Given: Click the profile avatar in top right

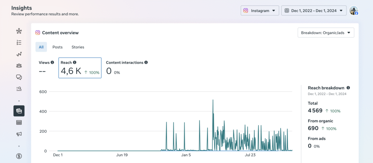Looking at the screenshot, I should click(353, 11).
